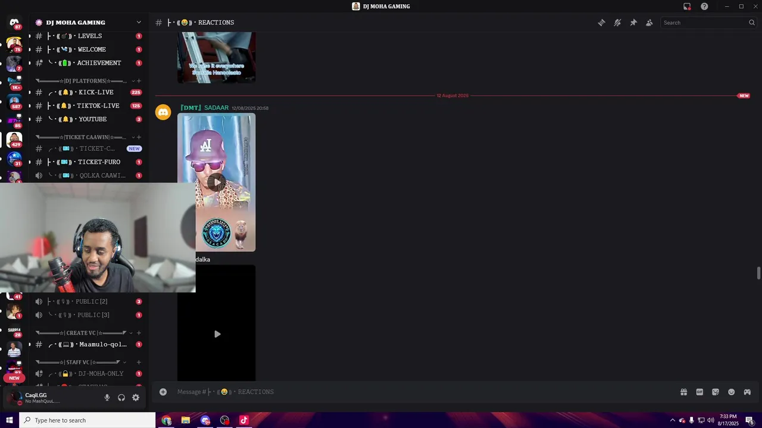Open server icon with 85 badge
Viewport: 762px width, 428px height.
click(x=14, y=120)
